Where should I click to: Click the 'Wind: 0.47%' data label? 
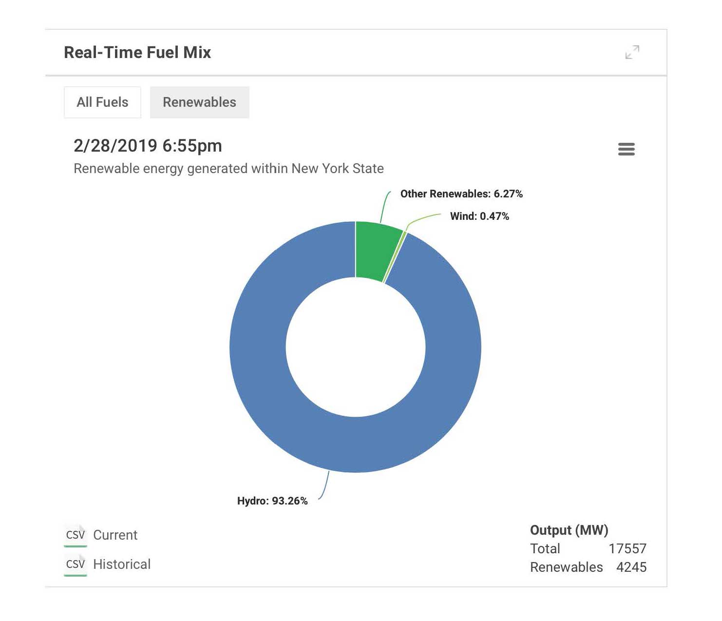(479, 216)
